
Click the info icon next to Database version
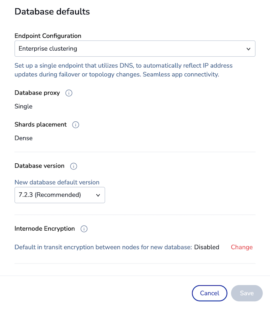pos(74,166)
